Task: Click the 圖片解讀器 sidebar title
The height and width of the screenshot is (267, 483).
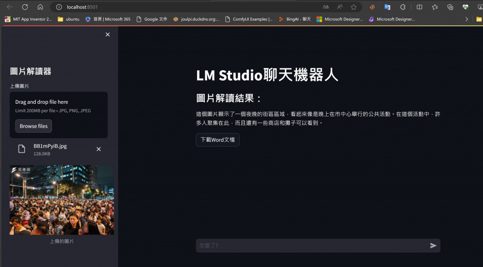Action: pyautogui.click(x=31, y=71)
